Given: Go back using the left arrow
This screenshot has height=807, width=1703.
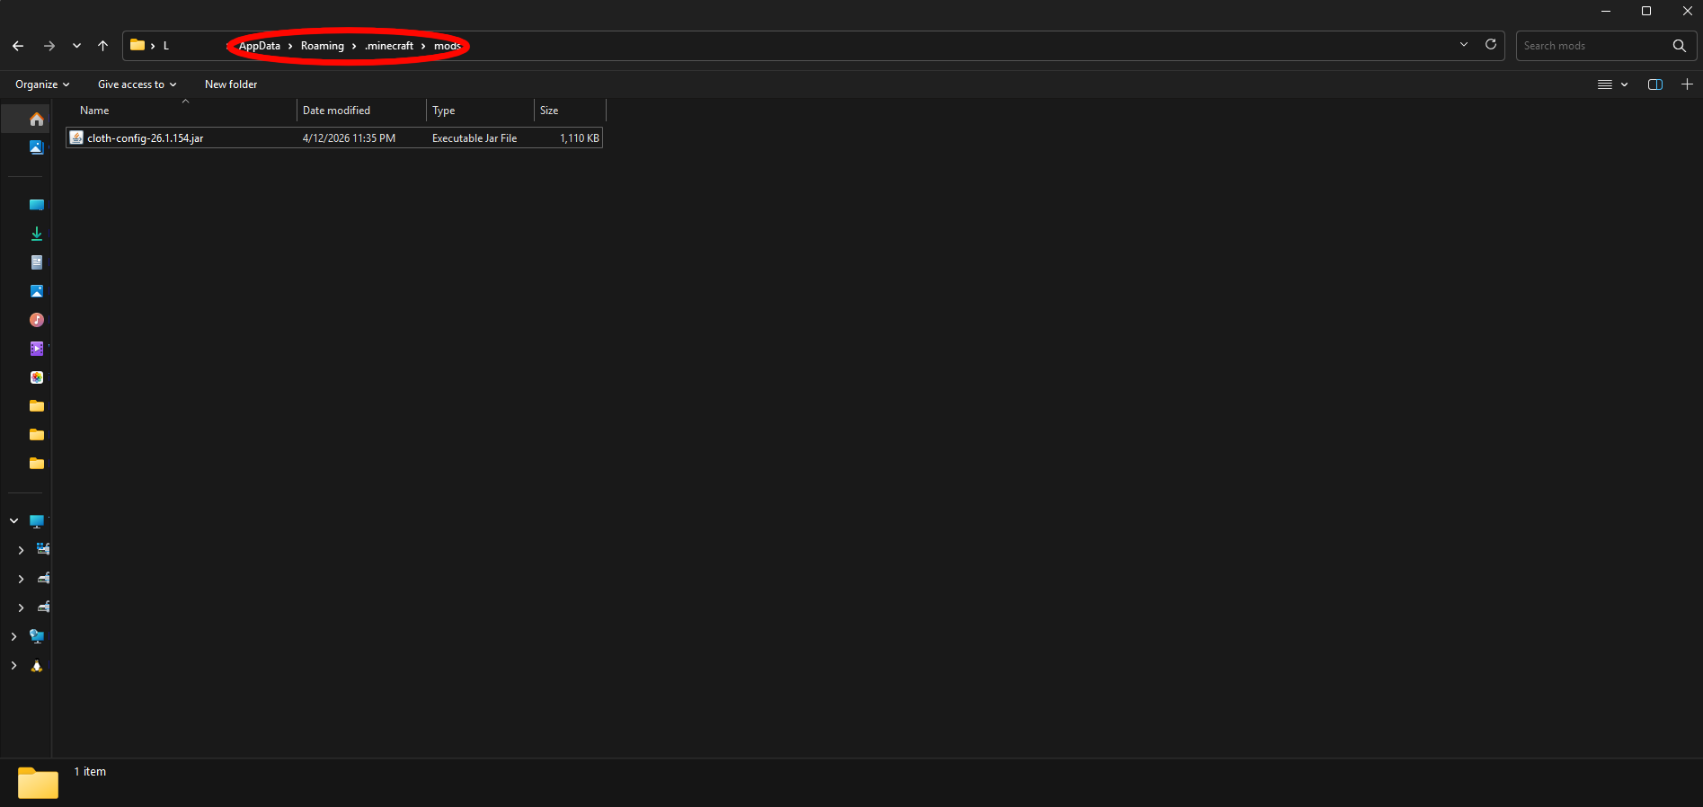Looking at the screenshot, I should [18, 46].
